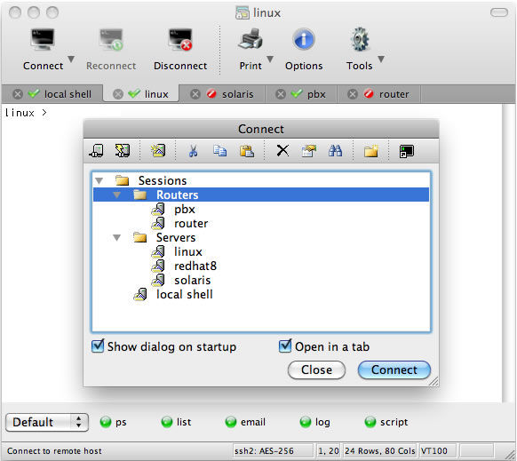This screenshot has height=461, width=517.
Task: Close the solaris tab with its X
Action: point(195,94)
